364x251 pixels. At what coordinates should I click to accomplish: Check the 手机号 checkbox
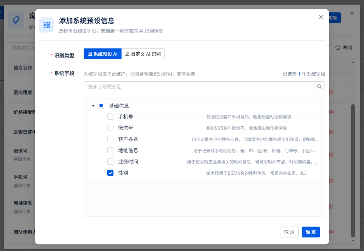[x=110, y=117]
